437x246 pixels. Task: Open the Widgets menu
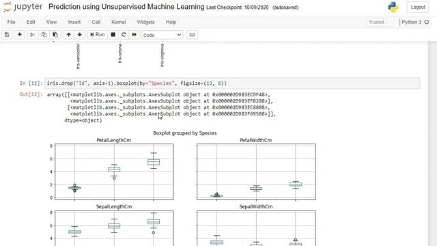tap(145, 22)
